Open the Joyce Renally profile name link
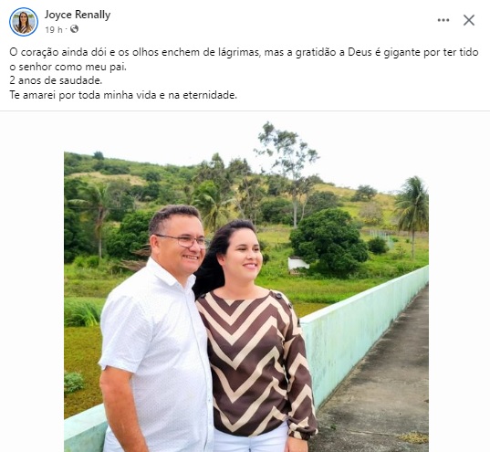 pos(78,15)
